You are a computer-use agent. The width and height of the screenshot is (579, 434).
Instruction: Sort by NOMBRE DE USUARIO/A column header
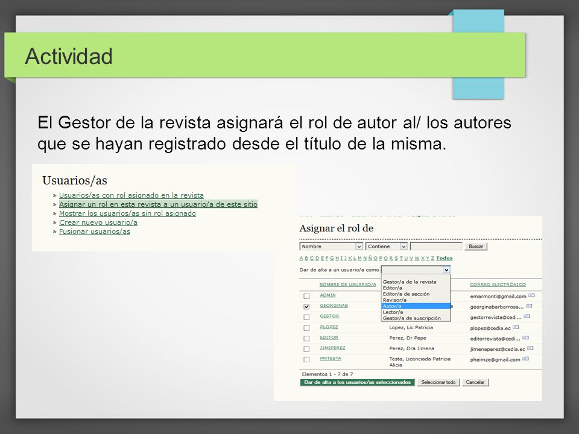[x=348, y=285]
